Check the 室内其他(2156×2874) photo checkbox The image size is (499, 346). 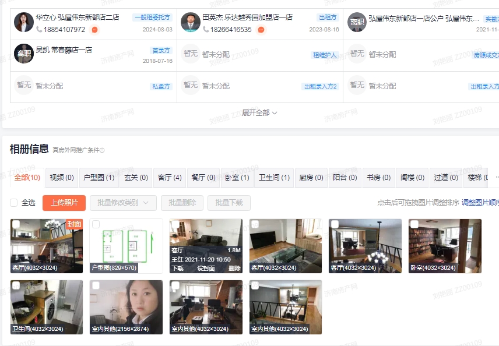coord(96,285)
